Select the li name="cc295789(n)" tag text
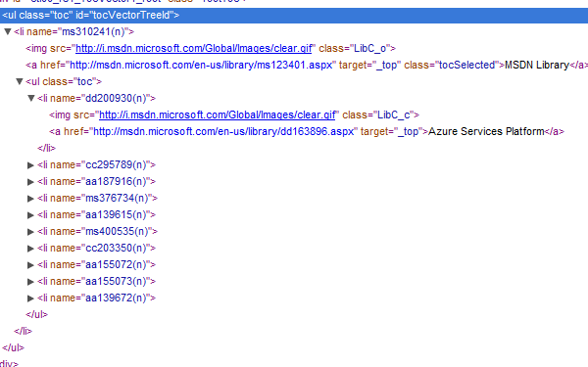The image size is (588, 367). pyautogui.click(x=96, y=165)
